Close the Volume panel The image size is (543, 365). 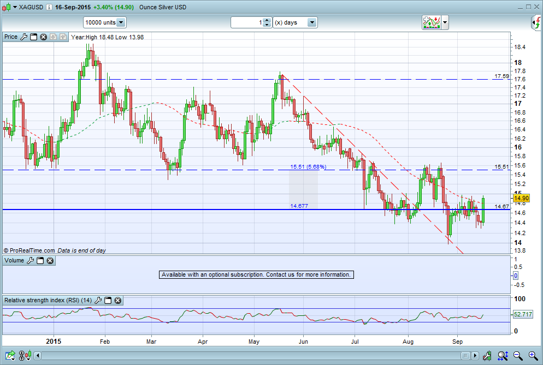pos(50,260)
